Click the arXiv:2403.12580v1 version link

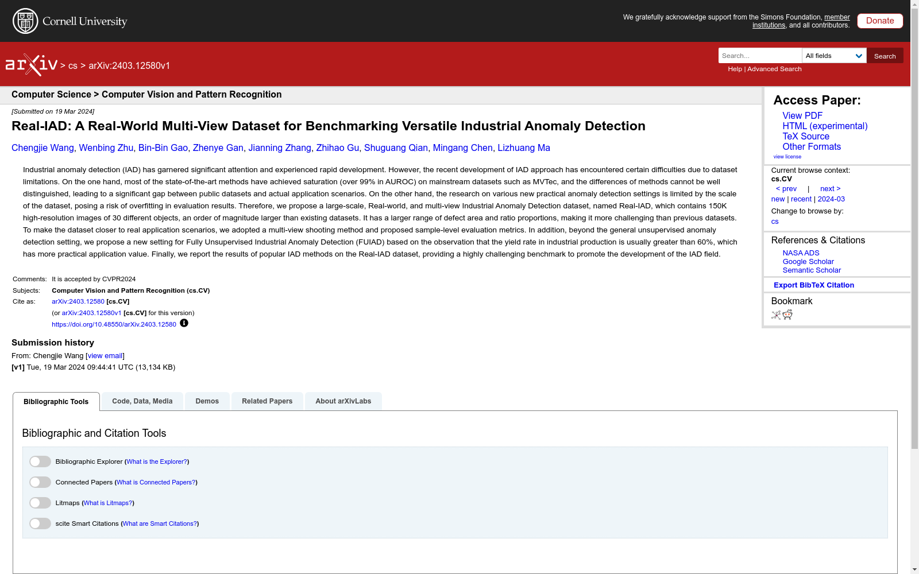tap(91, 313)
